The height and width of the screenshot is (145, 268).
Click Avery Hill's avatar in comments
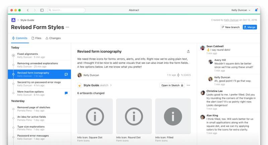click(210, 62)
